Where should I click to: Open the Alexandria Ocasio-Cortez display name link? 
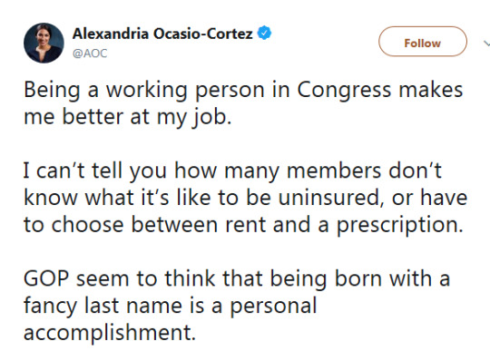point(162,34)
